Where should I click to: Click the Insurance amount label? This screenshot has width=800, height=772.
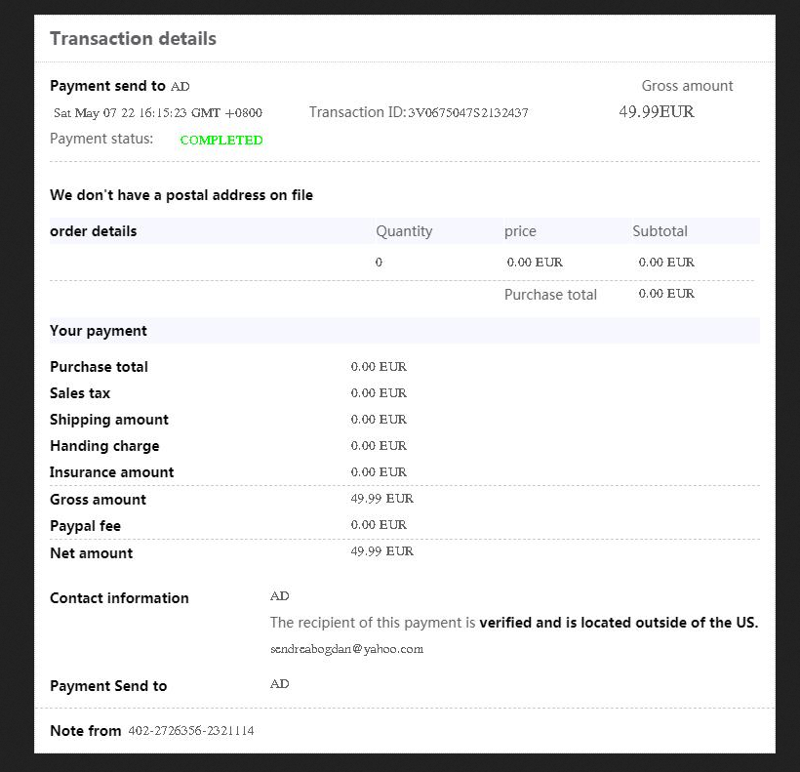click(112, 472)
